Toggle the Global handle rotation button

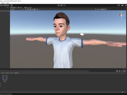coord(6,5)
